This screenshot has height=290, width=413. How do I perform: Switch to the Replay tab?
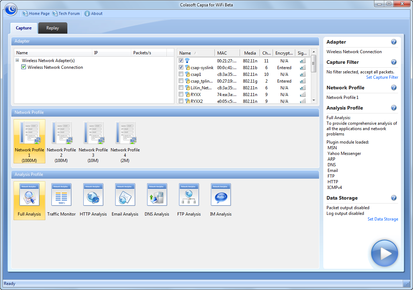pos(53,28)
